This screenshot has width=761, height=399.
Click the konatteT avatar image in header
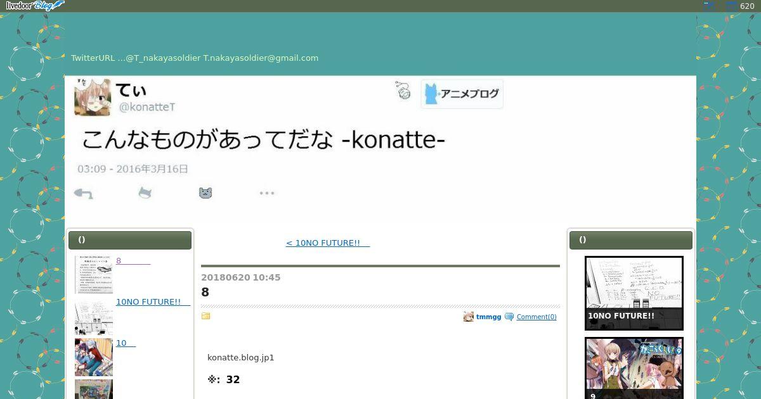(93, 97)
